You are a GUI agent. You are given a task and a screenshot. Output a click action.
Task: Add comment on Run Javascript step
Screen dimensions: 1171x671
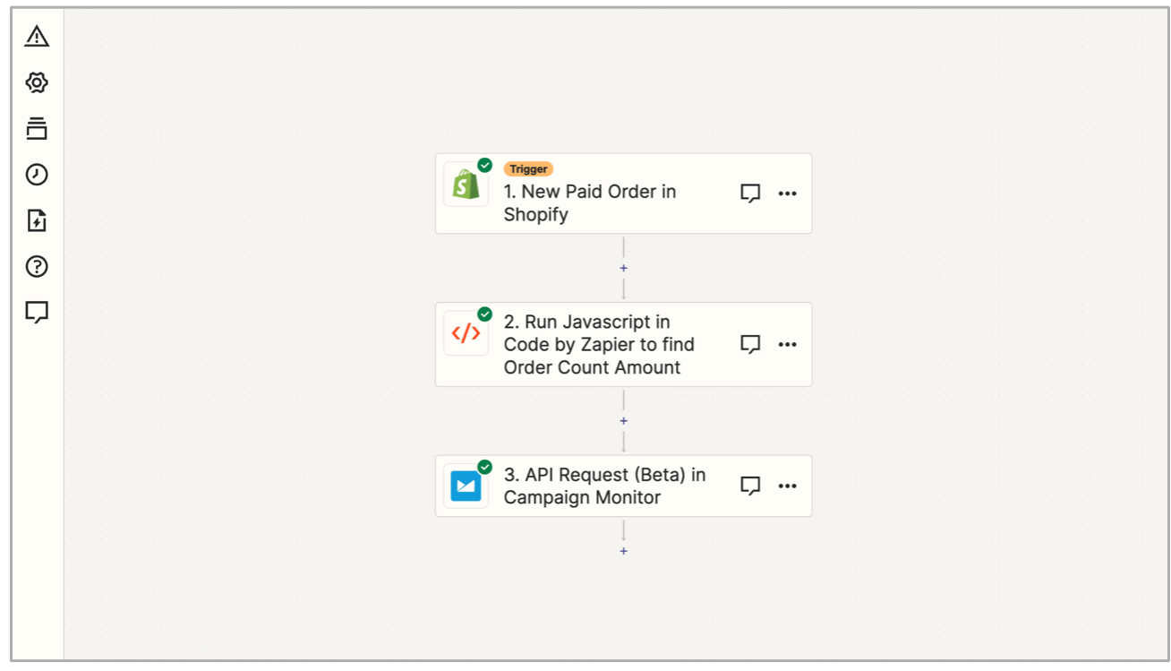pyautogui.click(x=750, y=344)
